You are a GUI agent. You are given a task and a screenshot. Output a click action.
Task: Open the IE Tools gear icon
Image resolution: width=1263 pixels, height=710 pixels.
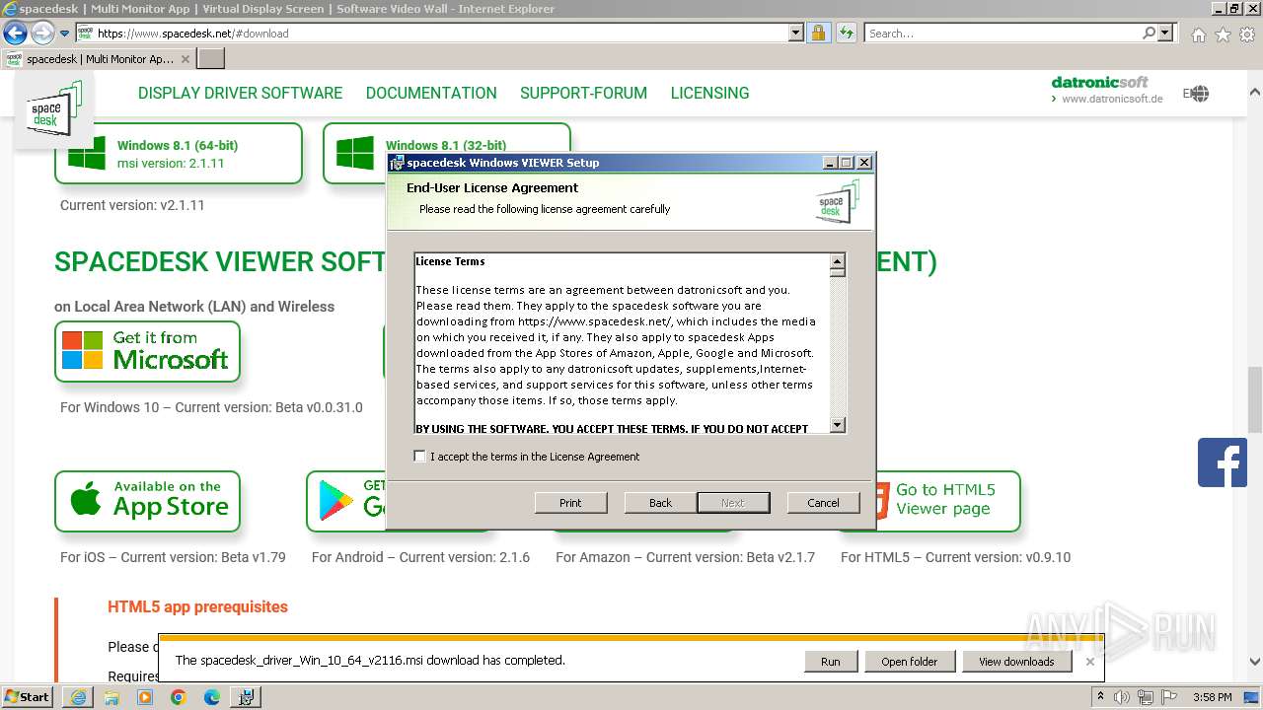(1247, 35)
